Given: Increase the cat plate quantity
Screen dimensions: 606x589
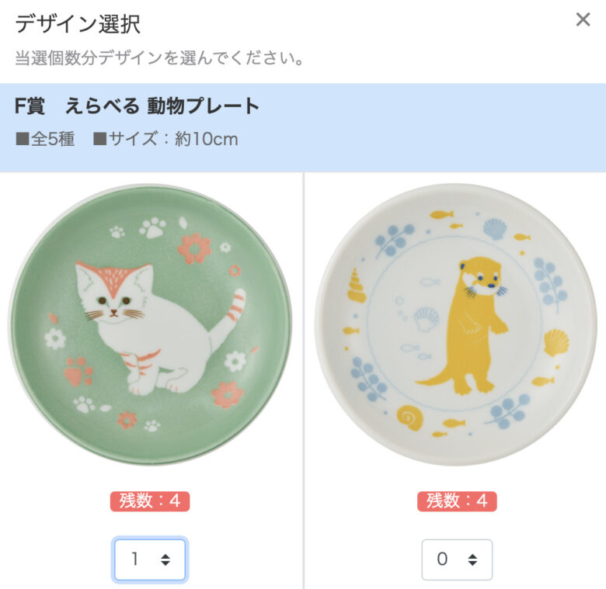Looking at the screenshot, I should click(x=165, y=556).
